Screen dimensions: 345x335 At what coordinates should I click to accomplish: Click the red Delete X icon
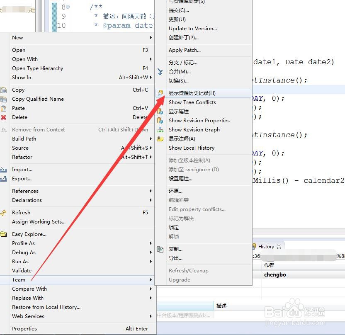(x=3, y=117)
